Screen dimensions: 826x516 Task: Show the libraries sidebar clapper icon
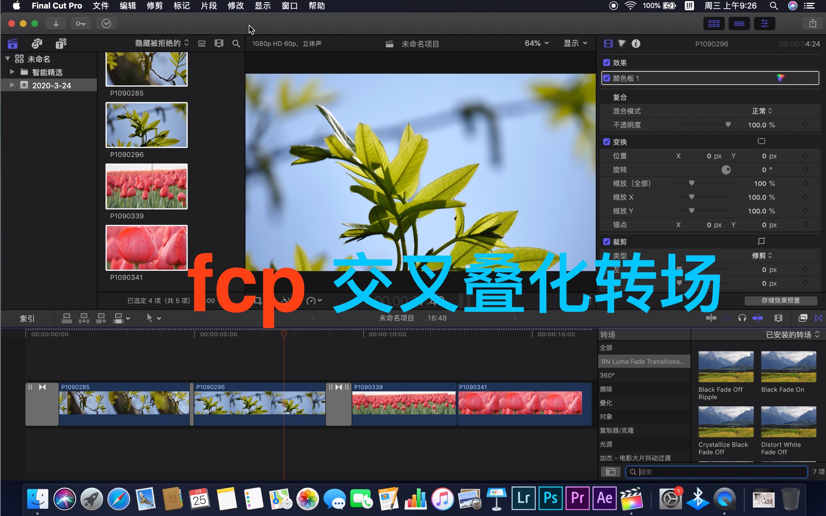13,44
